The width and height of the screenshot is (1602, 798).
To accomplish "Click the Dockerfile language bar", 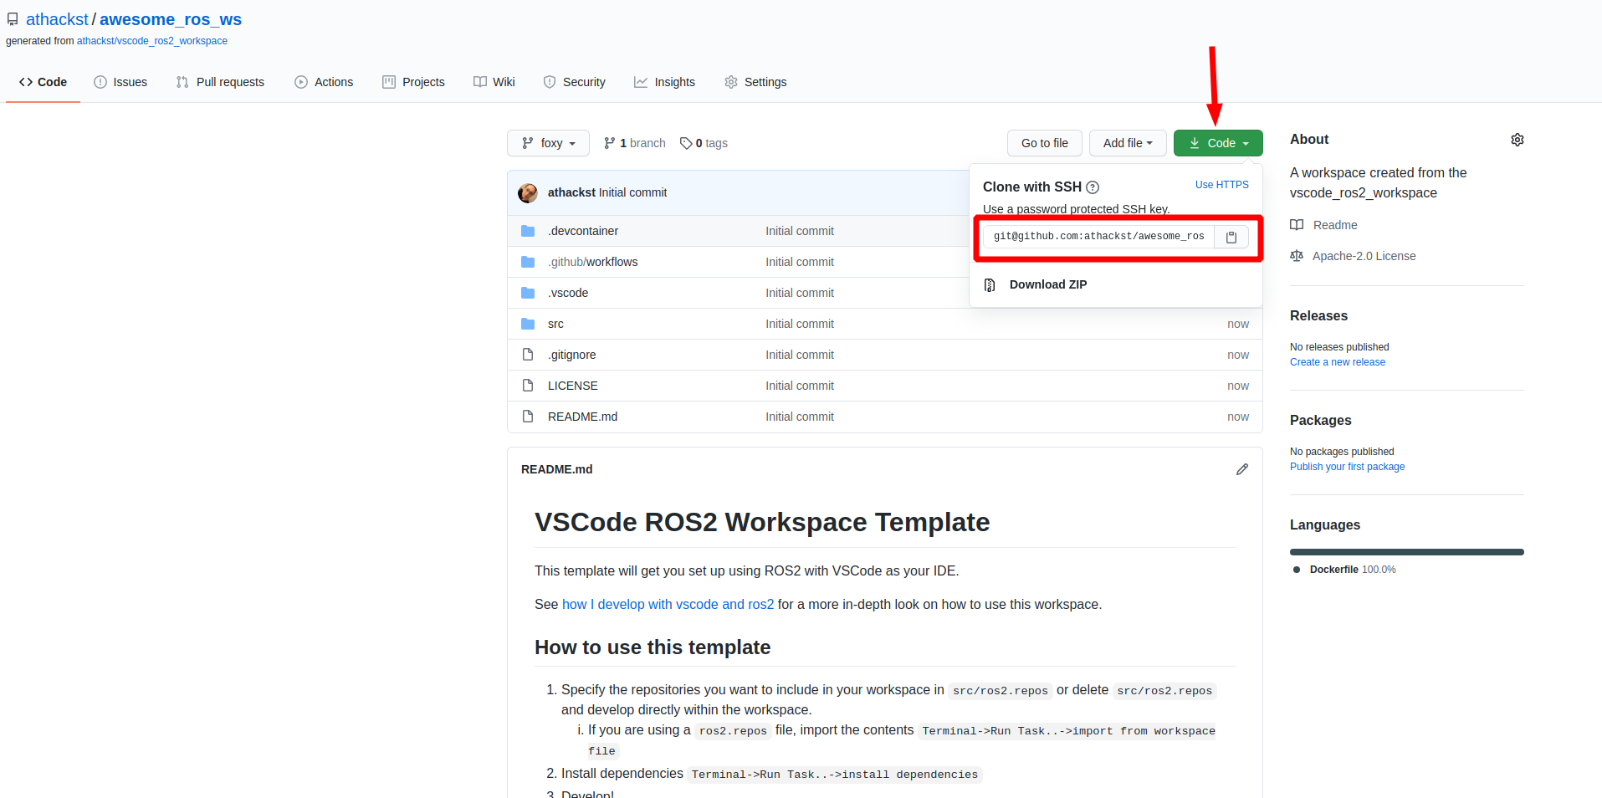I will tap(1406, 552).
